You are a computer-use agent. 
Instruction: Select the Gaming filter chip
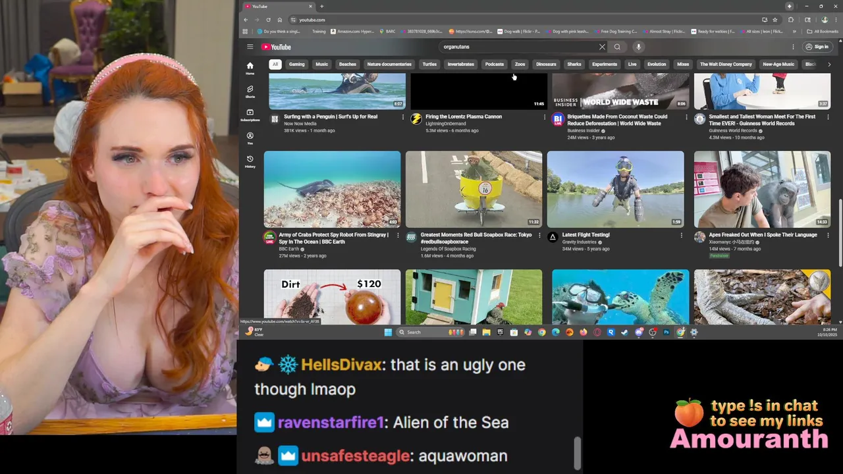296,65
